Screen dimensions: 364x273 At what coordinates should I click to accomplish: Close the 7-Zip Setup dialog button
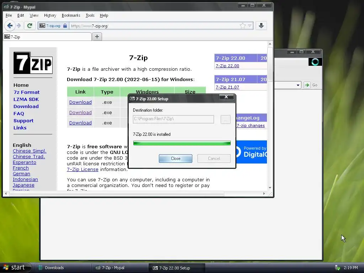pyautogui.click(x=176, y=158)
